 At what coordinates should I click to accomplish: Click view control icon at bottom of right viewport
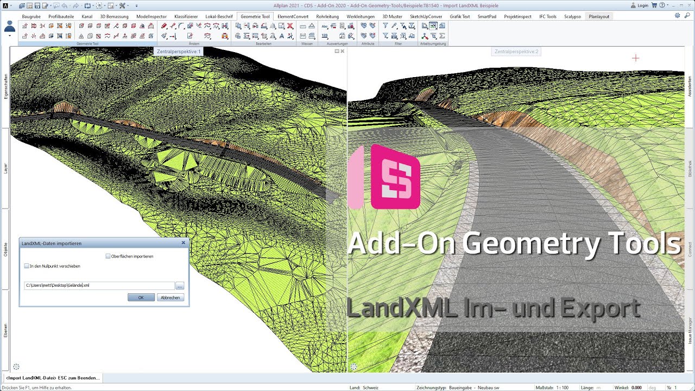354,367
